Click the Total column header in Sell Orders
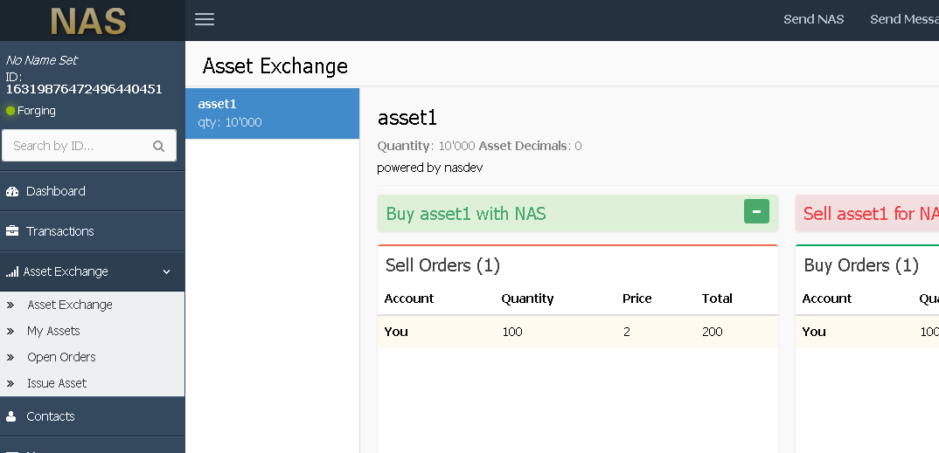 (717, 299)
